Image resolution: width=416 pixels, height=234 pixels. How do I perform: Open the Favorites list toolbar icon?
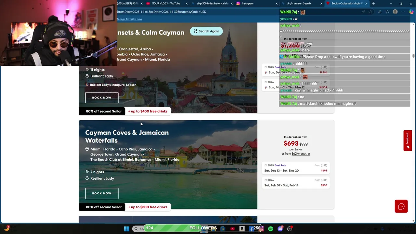387,12
